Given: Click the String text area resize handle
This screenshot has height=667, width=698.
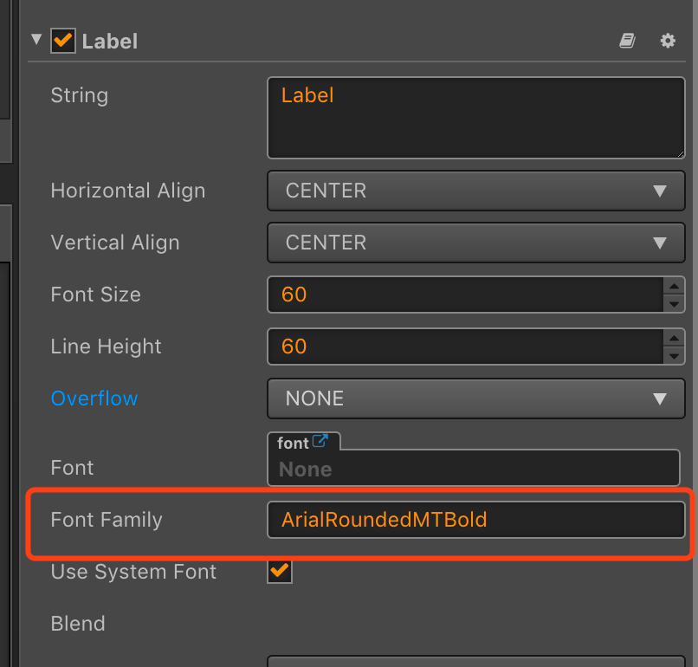Looking at the screenshot, I should [x=678, y=152].
